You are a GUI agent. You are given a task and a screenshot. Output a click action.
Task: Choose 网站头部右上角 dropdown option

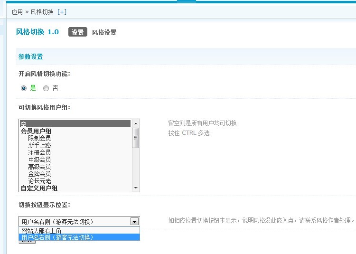tap(79, 231)
